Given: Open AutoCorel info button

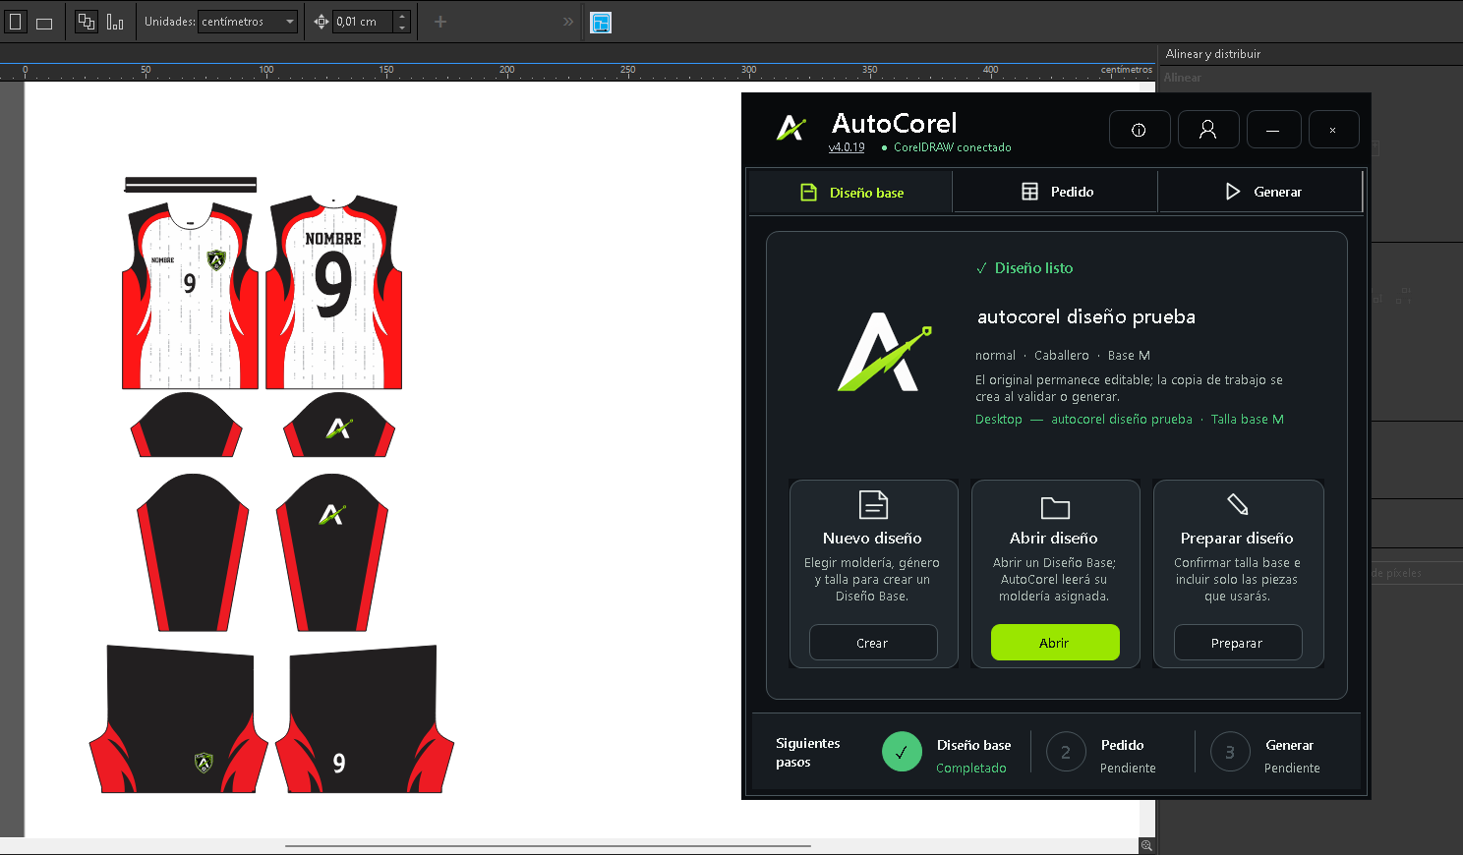Looking at the screenshot, I should [1140, 130].
